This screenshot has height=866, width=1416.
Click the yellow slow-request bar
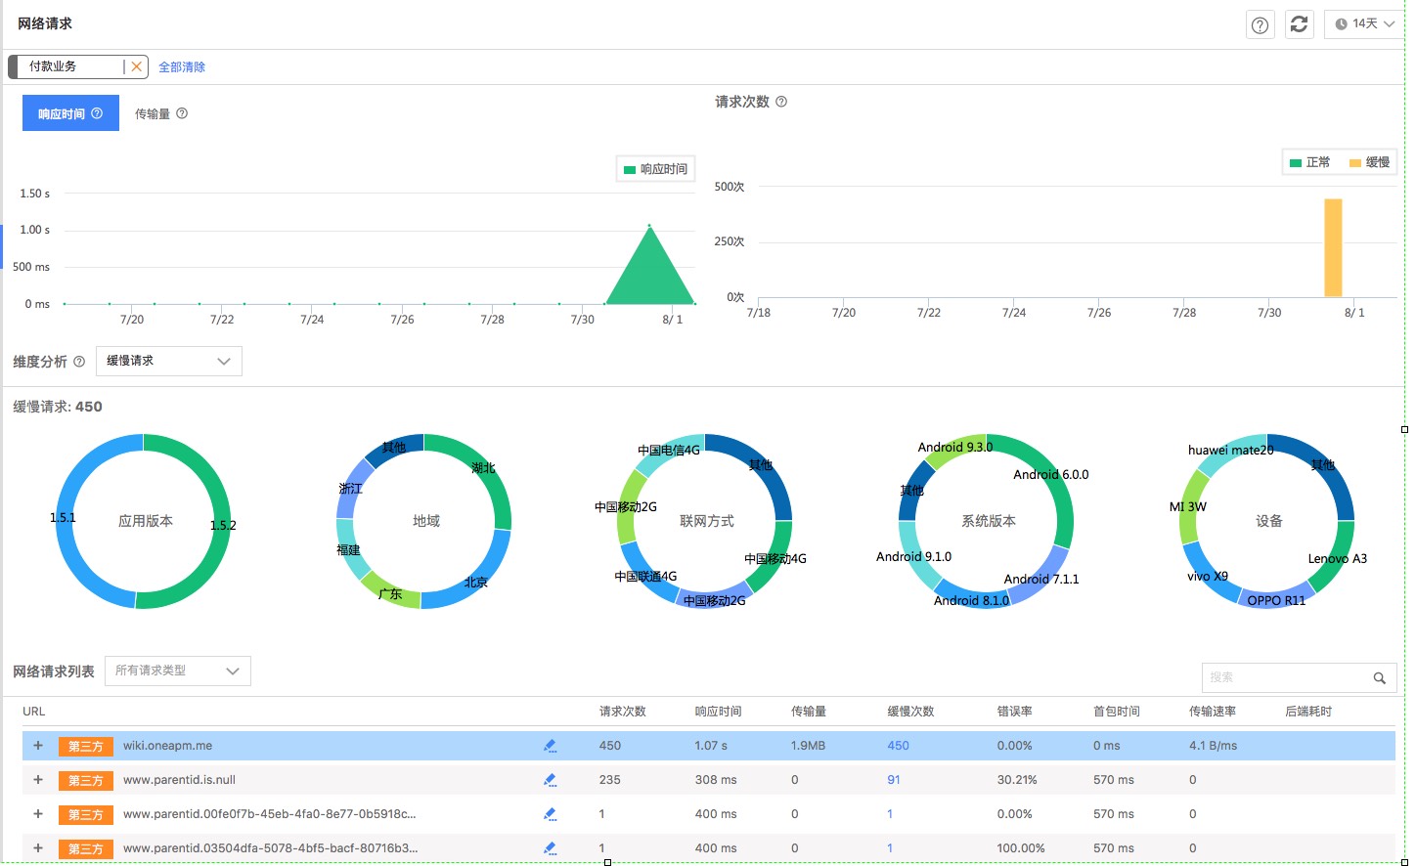[x=1333, y=248]
